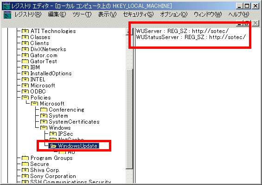Select the Secure key label
Screen dimensions: 262x185
tap(39, 164)
